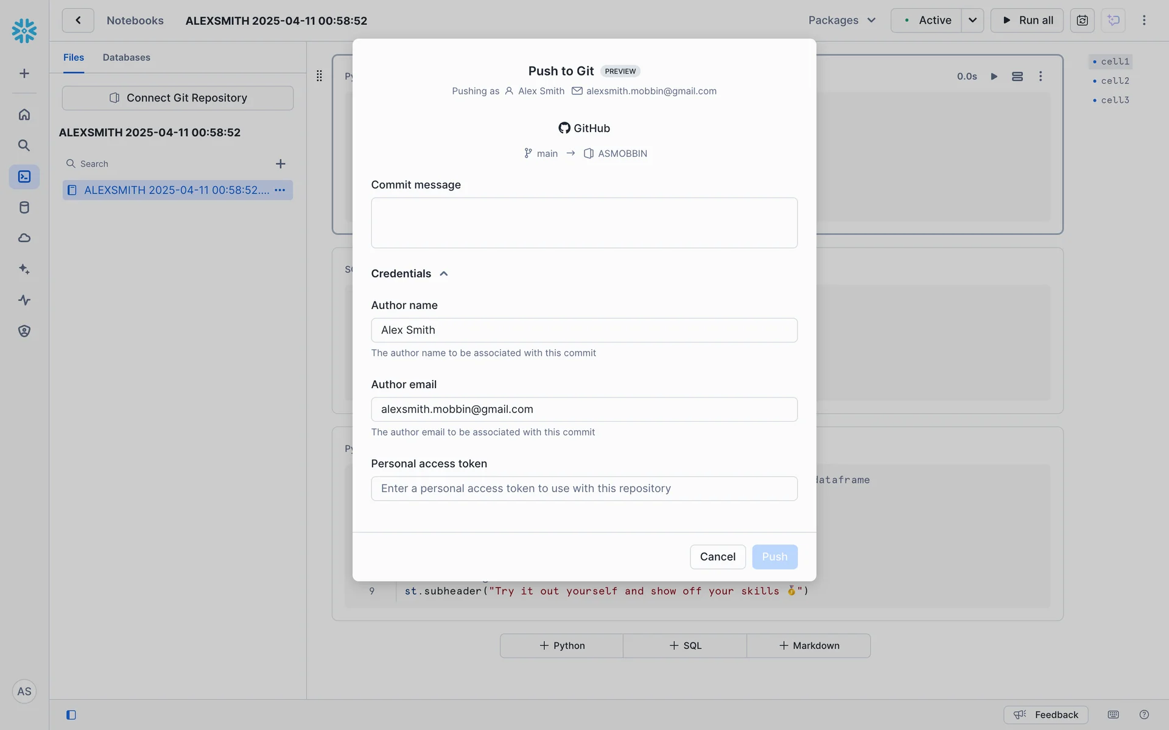
Task: Open the notebook file's three-dot menu
Action: (280, 190)
